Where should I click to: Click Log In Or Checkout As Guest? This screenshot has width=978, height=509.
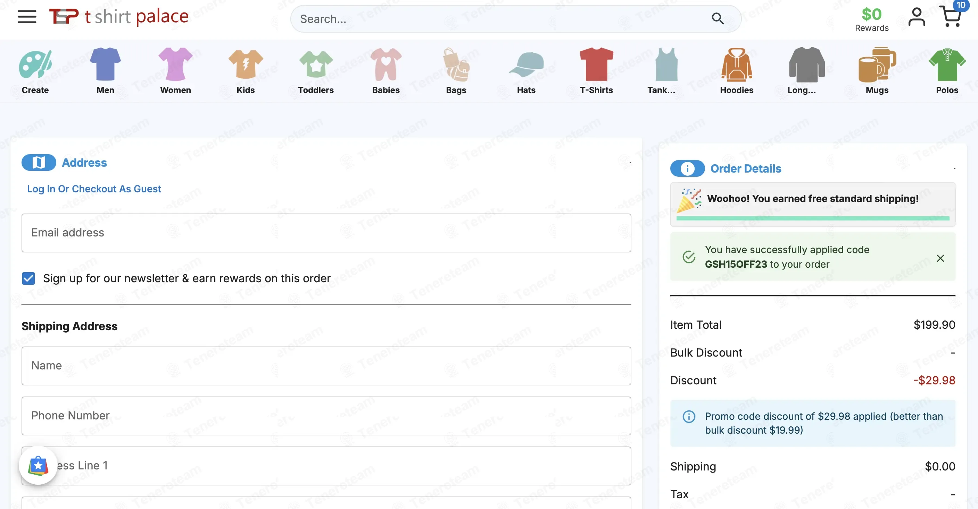pyautogui.click(x=94, y=189)
